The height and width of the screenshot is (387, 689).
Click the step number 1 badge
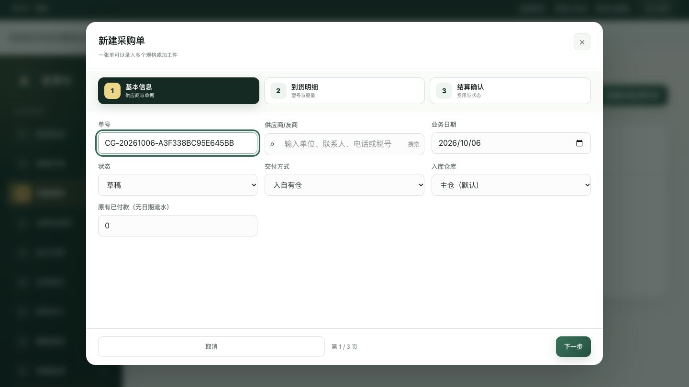[112, 91]
